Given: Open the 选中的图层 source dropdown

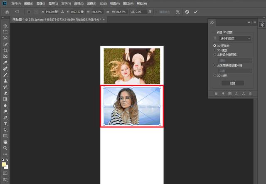Looking at the screenshot, I should tap(235, 38).
